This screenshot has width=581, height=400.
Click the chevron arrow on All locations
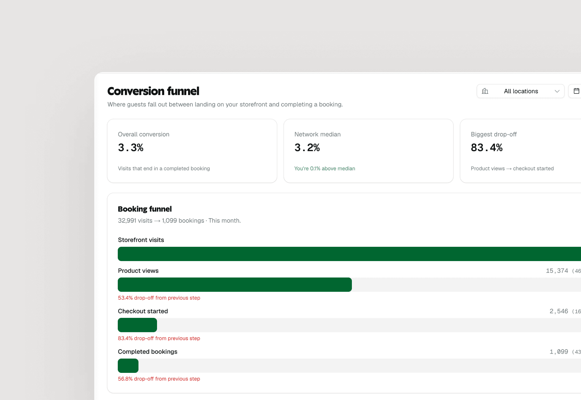[557, 91]
